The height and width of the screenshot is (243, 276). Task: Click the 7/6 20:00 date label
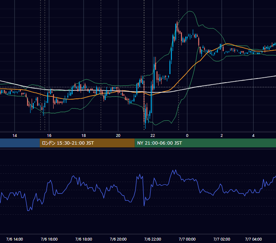tap(118, 239)
